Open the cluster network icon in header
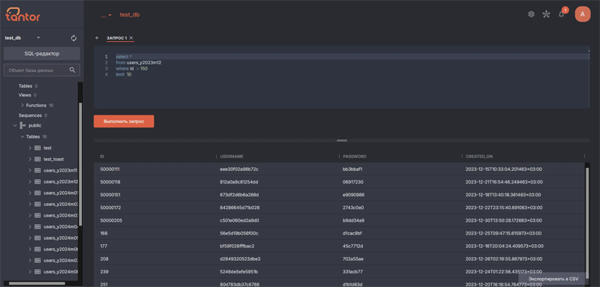 [x=546, y=14]
